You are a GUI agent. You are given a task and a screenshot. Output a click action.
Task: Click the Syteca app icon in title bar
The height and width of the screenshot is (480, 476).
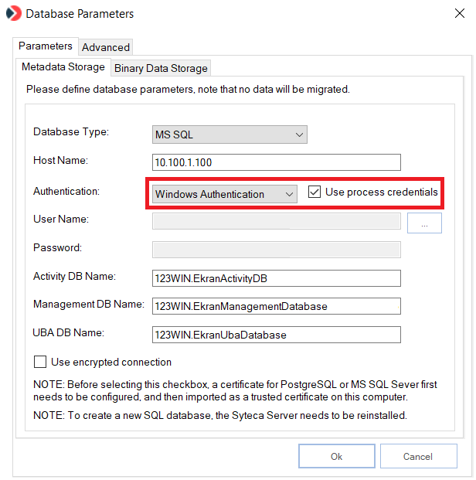(x=13, y=14)
